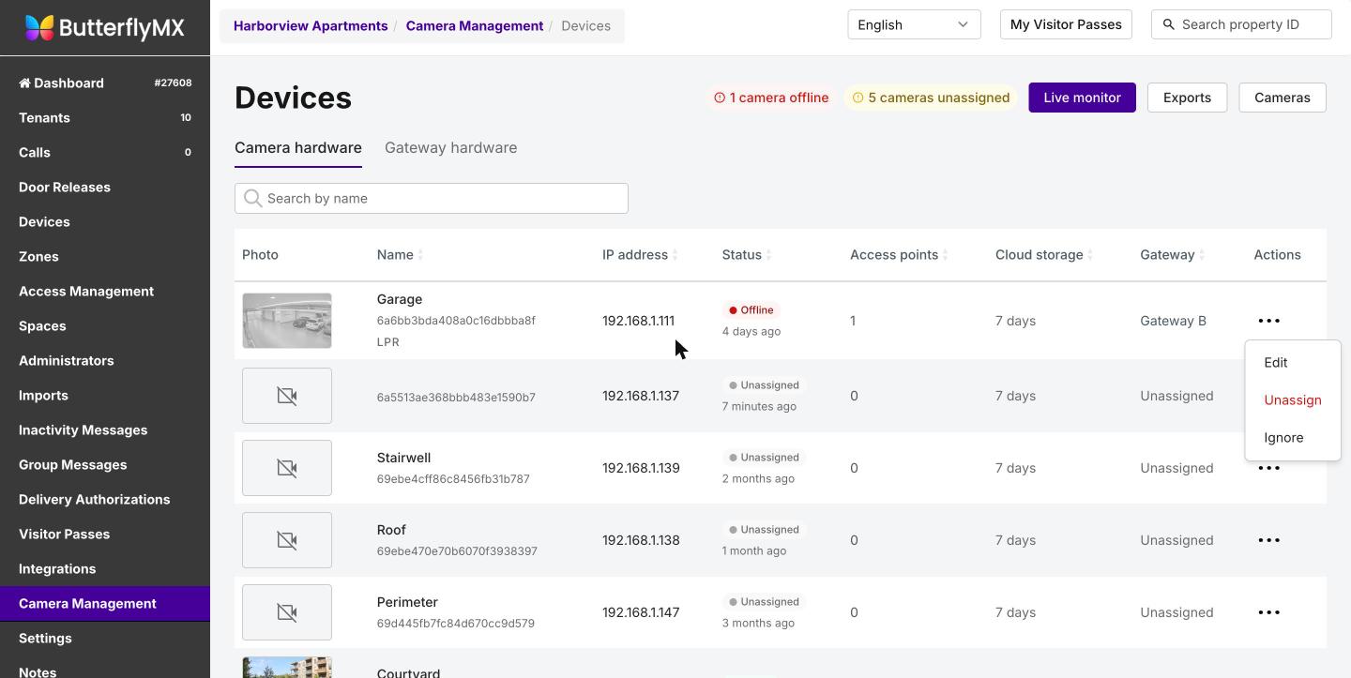Open Spaces in the sidebar
Image resolution: width=1351 pixels, height=678 pixels.
105,325
